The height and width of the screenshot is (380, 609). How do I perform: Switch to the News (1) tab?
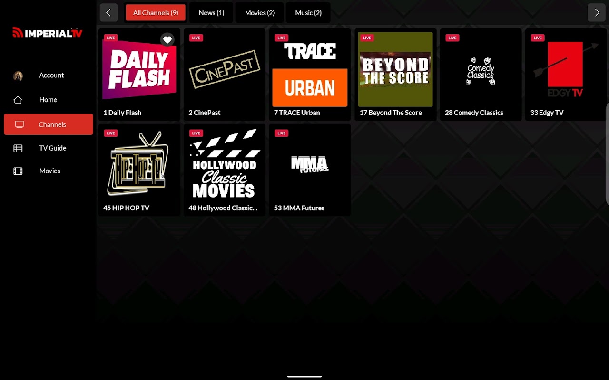coord(211,13)
